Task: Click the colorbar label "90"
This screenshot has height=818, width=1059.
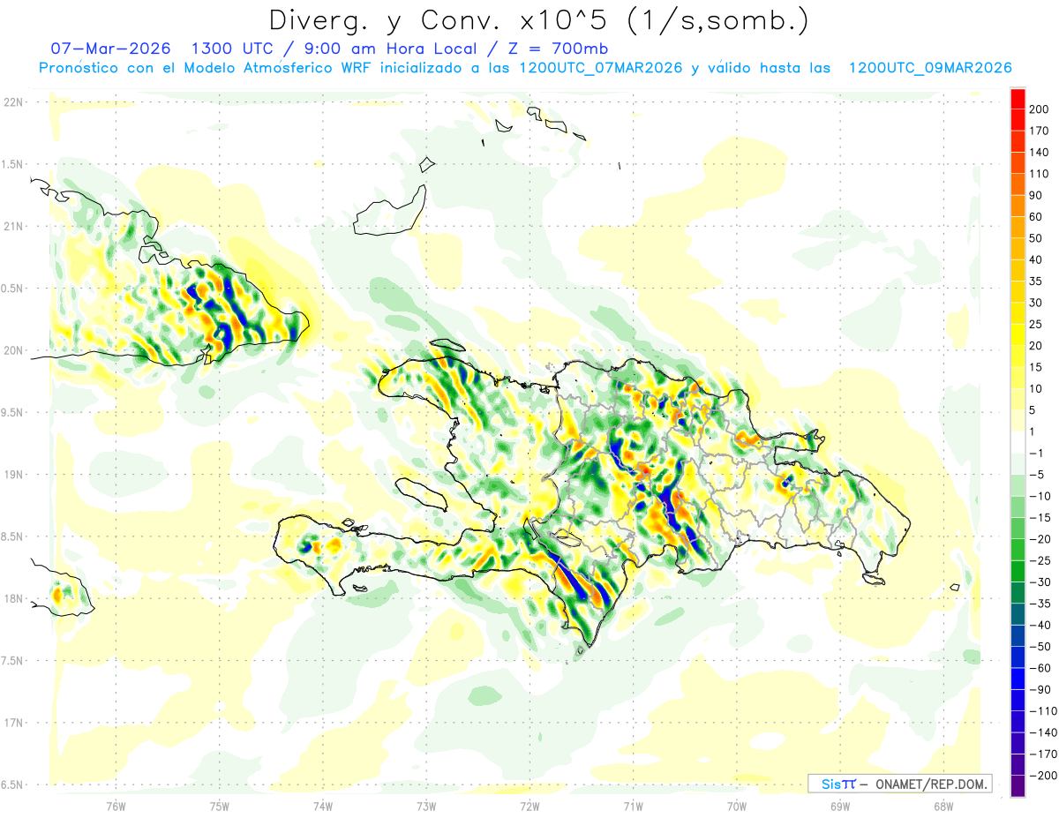Action: coord(1036,195)
